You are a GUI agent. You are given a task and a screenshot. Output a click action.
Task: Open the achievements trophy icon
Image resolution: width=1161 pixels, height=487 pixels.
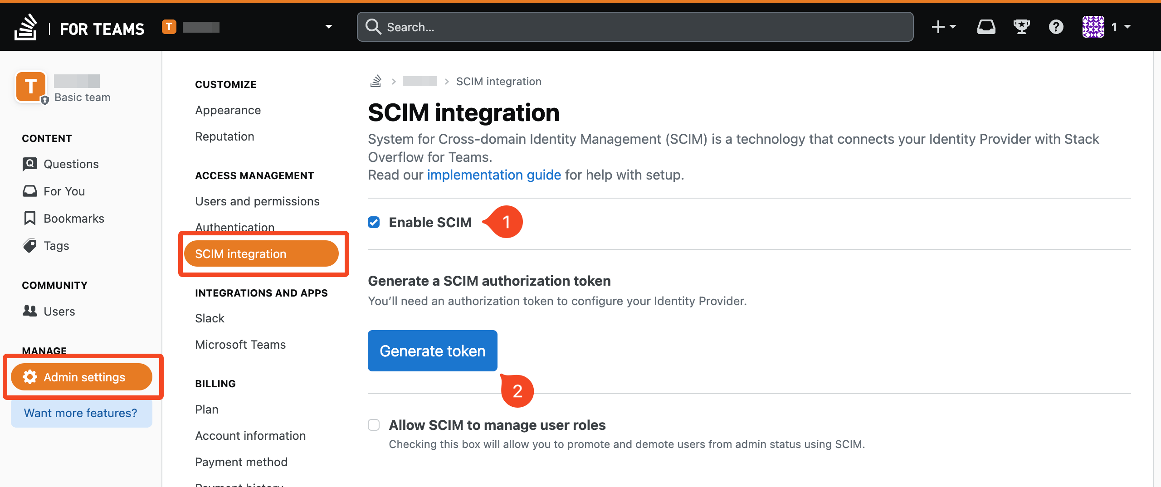pos(1021,27)
